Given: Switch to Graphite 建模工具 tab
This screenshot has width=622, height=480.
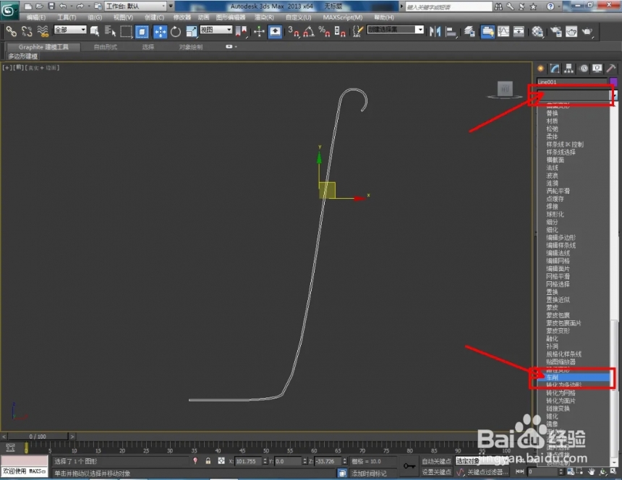Looking at the screenshot, I should (x=43, y=47).
